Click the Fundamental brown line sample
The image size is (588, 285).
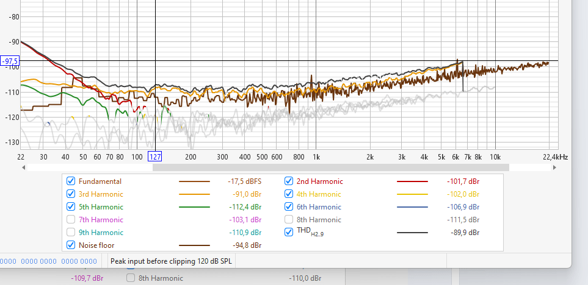pyautogui.click(x=194, y=181)
